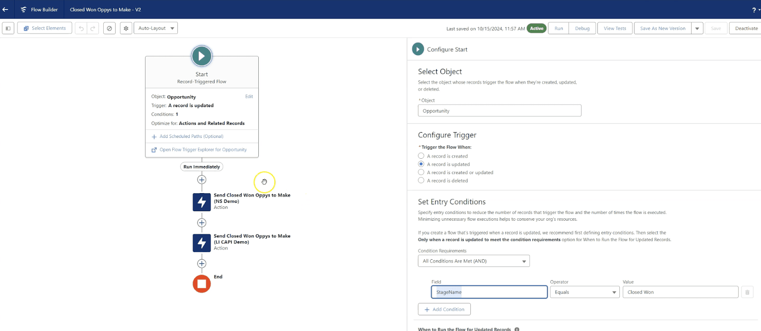761x331 pixels.
Task: Click the Debug button
Action: pyautogui.click(x=582, y=28)
